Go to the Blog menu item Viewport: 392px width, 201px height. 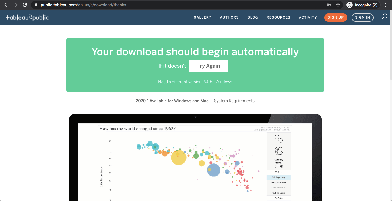pos(253,17)
